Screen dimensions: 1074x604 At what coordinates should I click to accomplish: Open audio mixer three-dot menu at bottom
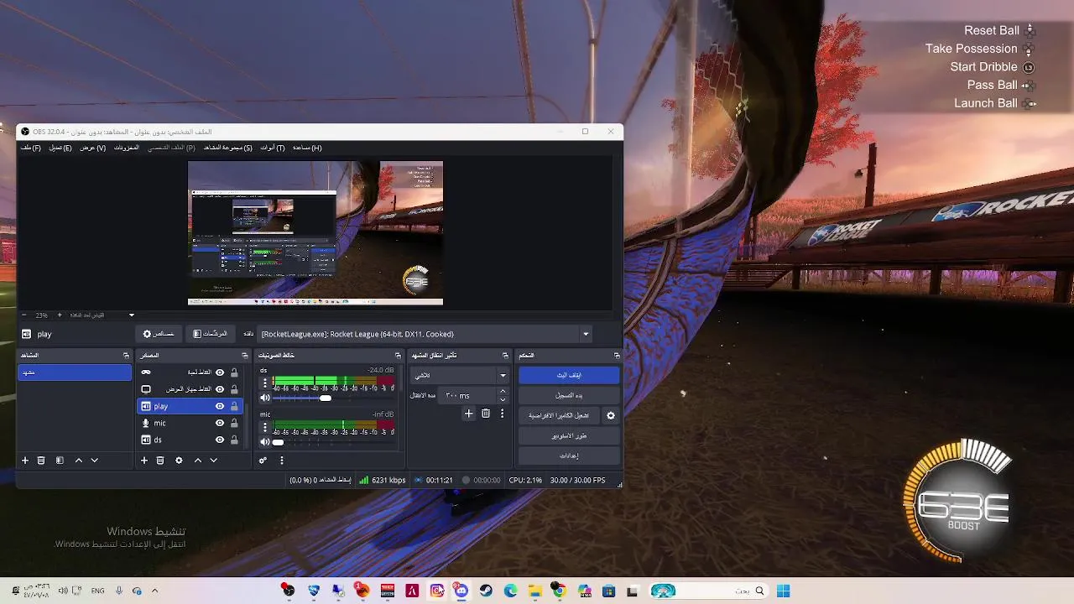point(282,461)
